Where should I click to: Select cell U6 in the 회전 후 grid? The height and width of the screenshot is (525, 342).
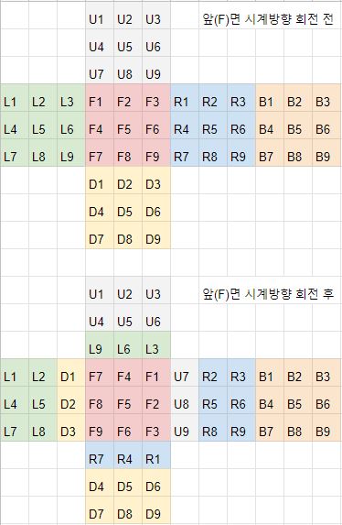coord(156,318)
